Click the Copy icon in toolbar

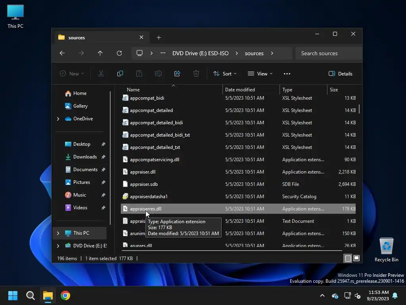[120, 73]
